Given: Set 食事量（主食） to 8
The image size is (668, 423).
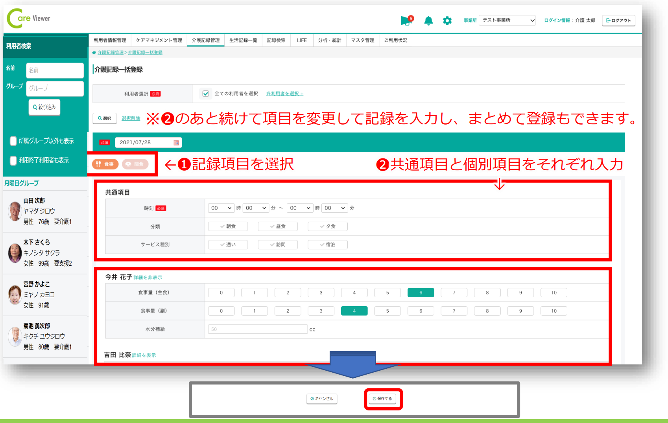Looking at the screenshot, I should [x=487, y=292].
